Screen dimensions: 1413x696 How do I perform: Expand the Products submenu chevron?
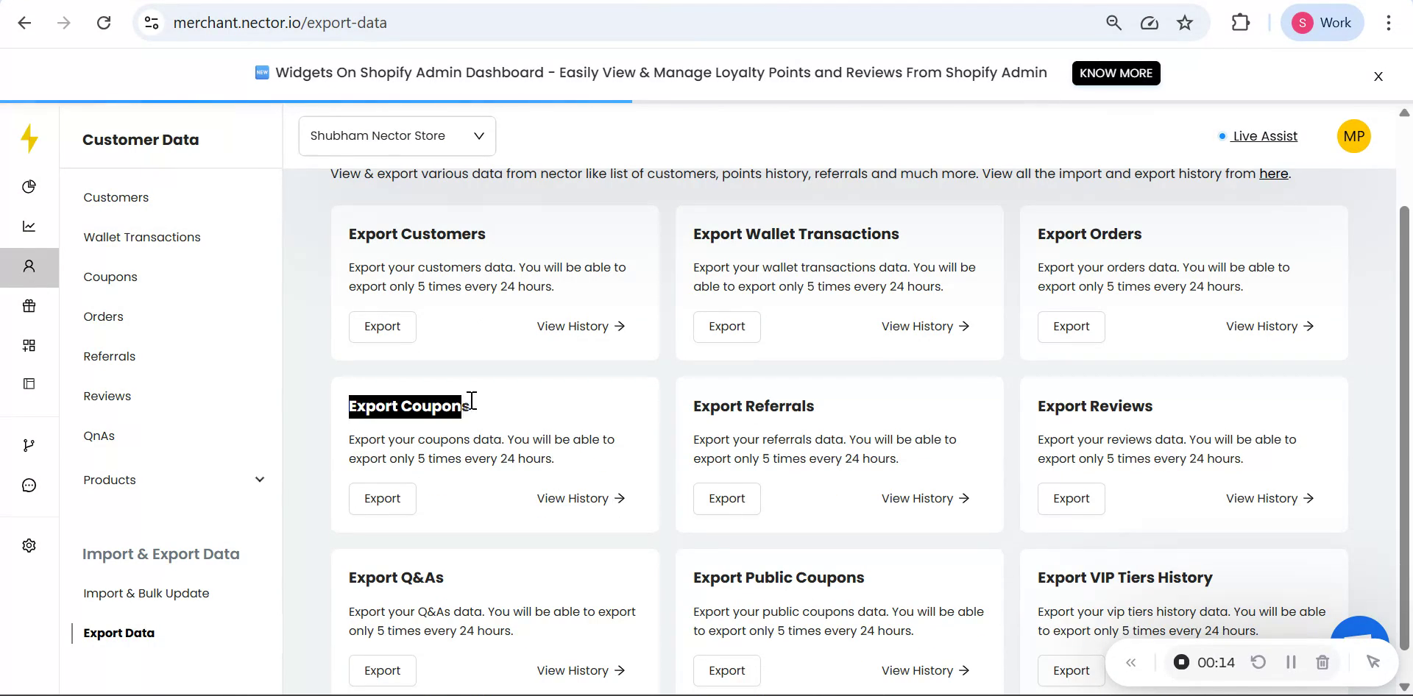tap(260, 480)
